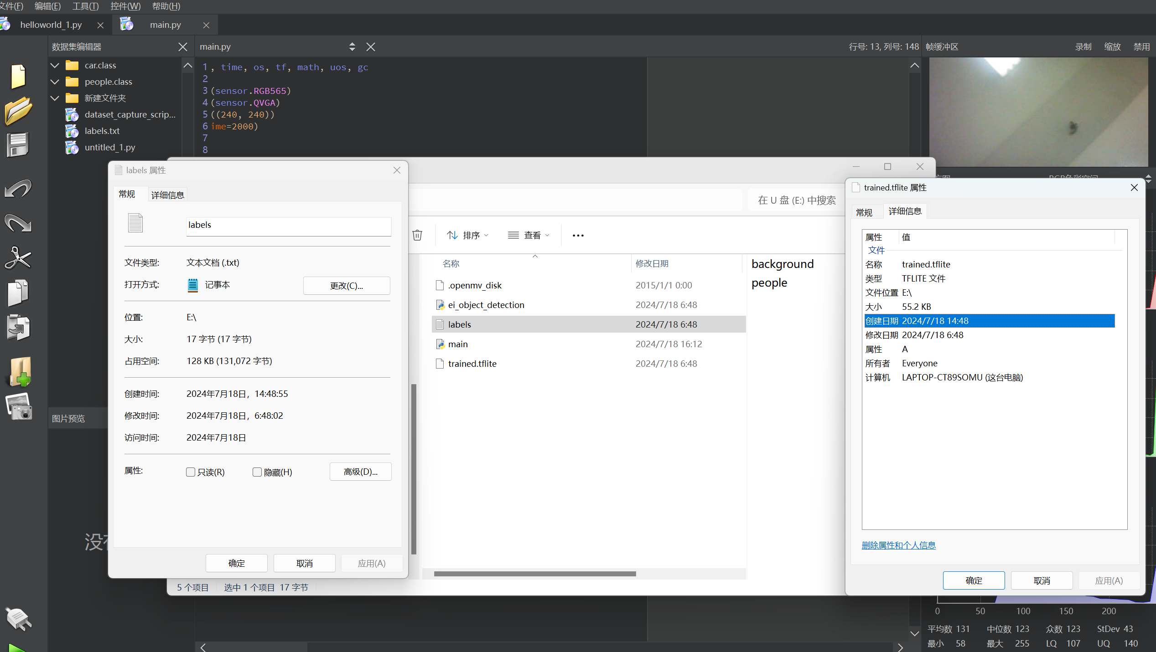Click the green Run script icon
This screenshot has height=652, width=1156.
coord(17,648)
